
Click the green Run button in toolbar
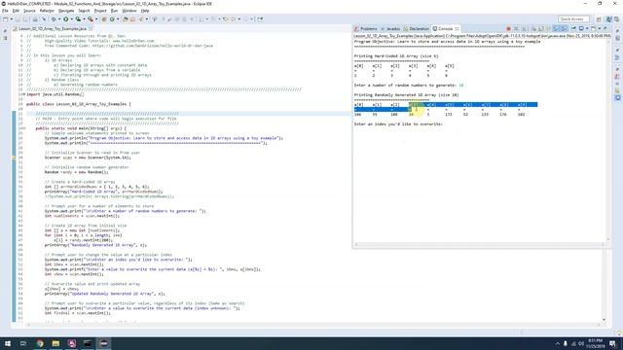pos(66,19)
